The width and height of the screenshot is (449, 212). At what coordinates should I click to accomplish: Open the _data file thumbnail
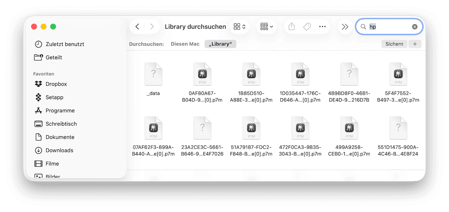click(153, 74)
